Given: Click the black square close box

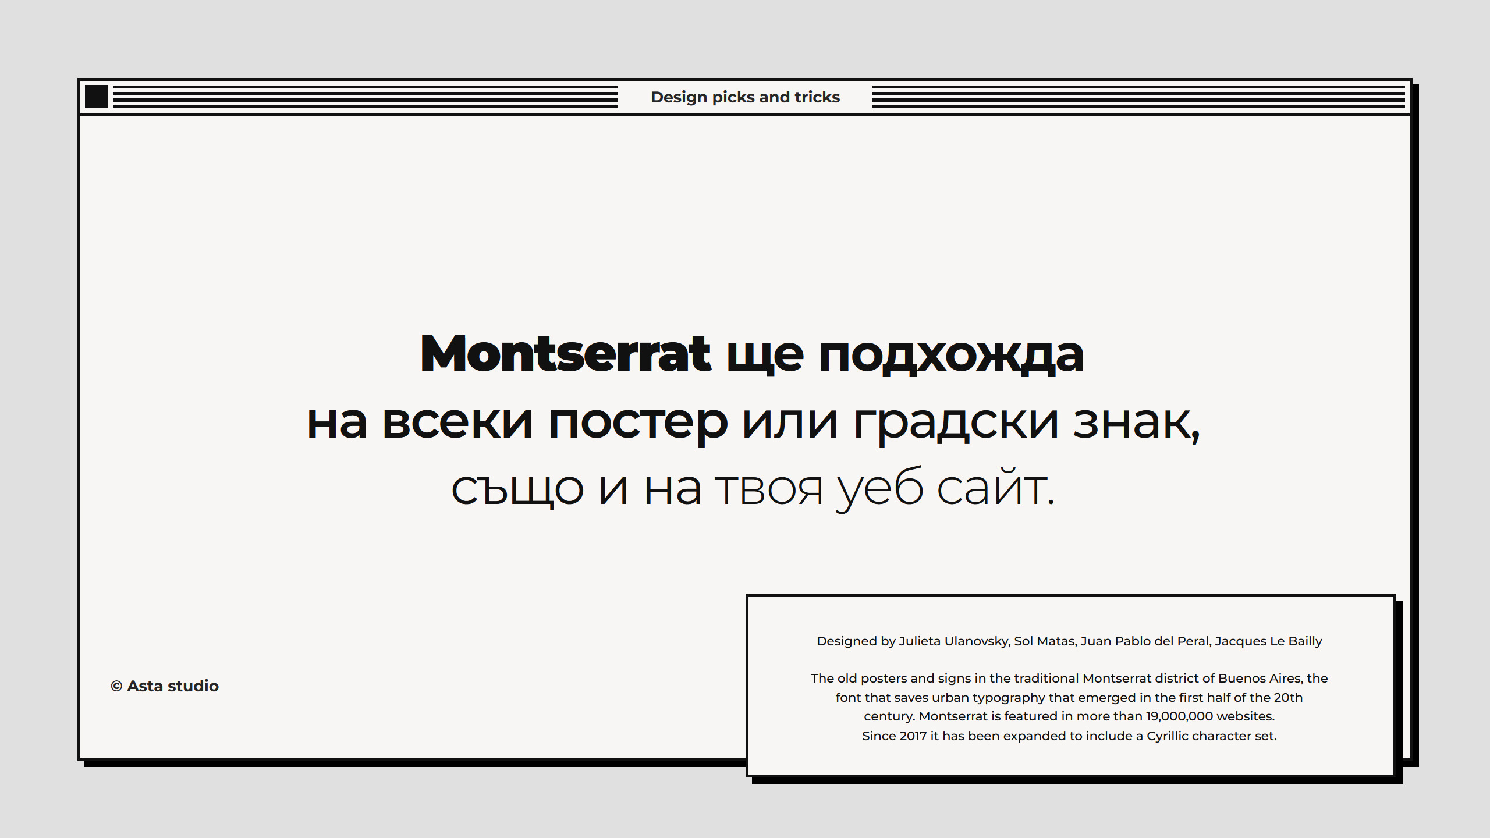Looking at the screenshot, I should pos(97,97).
